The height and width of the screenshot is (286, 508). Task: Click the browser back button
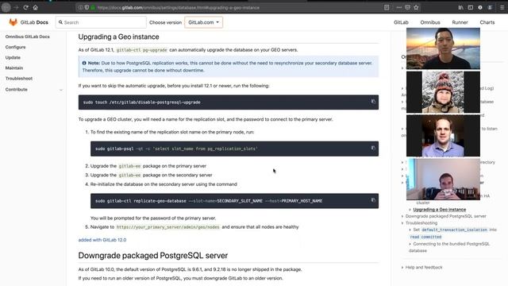6,7
